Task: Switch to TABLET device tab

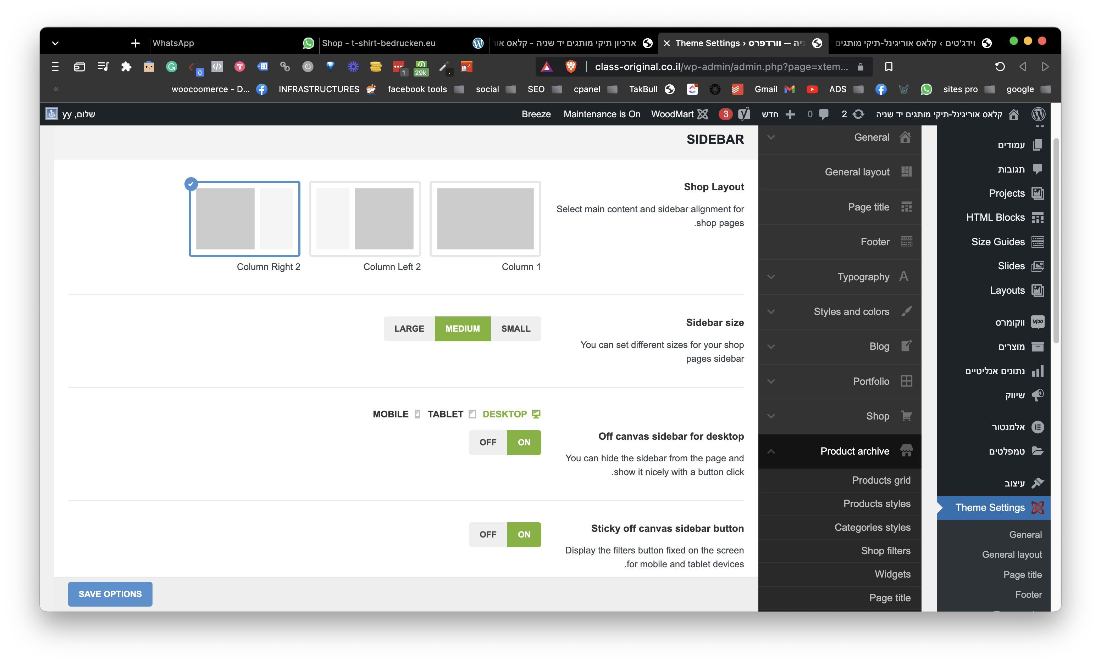Action: coord(452,414)
